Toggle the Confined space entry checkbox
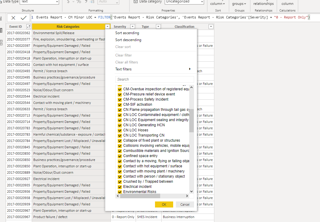This screenshot has height=222, width=320. (120, 156)
